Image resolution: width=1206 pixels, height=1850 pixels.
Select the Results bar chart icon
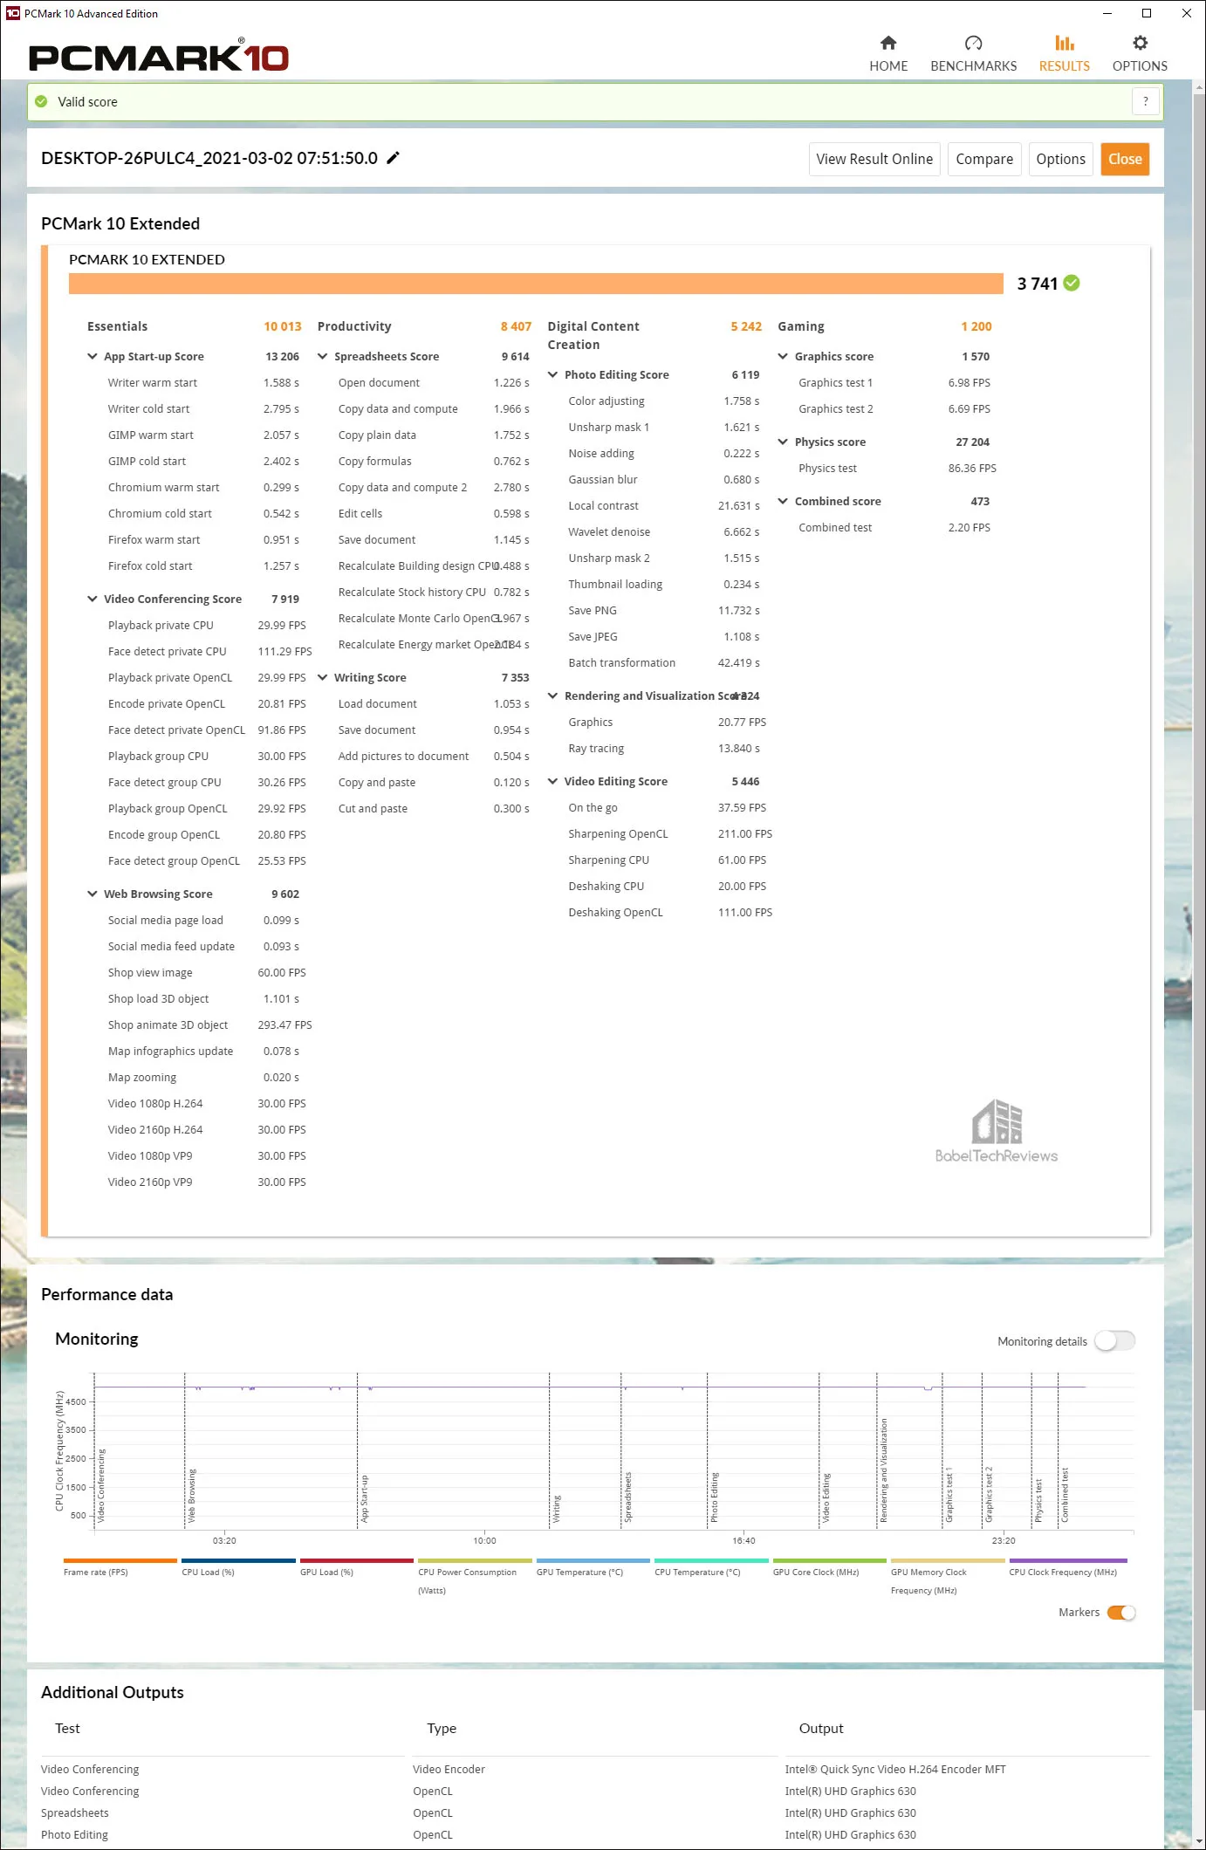pos(1064,43)
